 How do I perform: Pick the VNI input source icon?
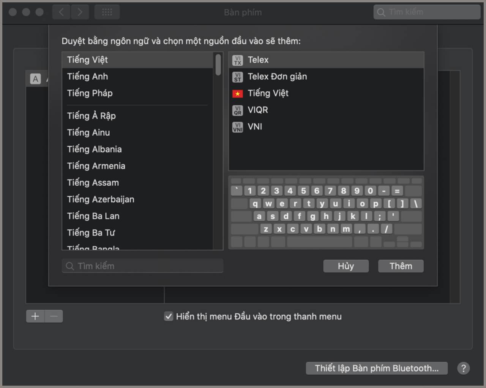[238, 127]
